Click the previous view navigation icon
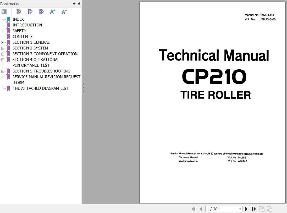The image size is (287, 213). pyautogui.click(x=262, y=209)
